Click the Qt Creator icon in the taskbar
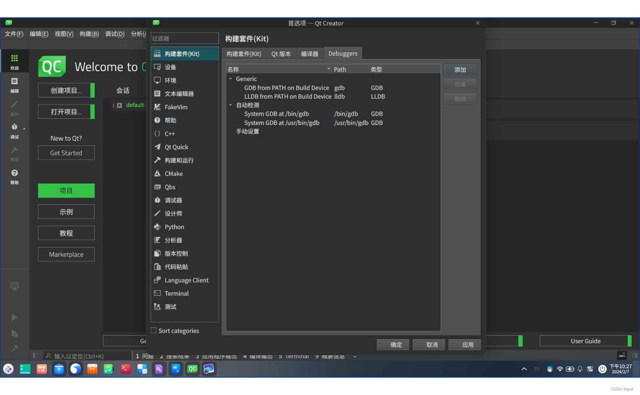The width and height of the screenshot is (640, 395). tap(192, 369)
